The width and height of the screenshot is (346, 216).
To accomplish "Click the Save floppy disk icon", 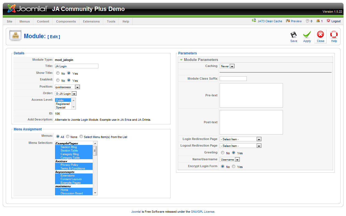I will pos(294,35).
